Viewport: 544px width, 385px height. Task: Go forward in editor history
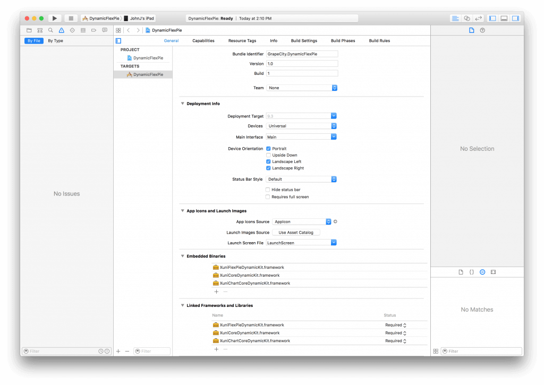pyautogui.click(x=138, y=30)
